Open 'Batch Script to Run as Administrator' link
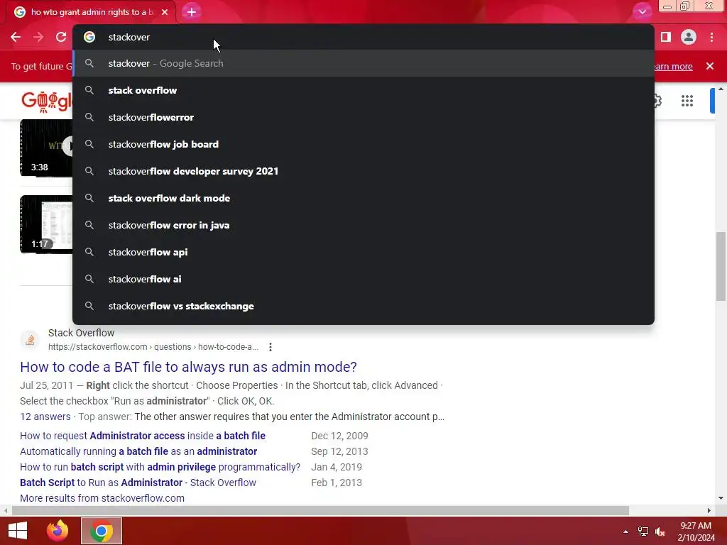727x545 pixels. point(138,483)
